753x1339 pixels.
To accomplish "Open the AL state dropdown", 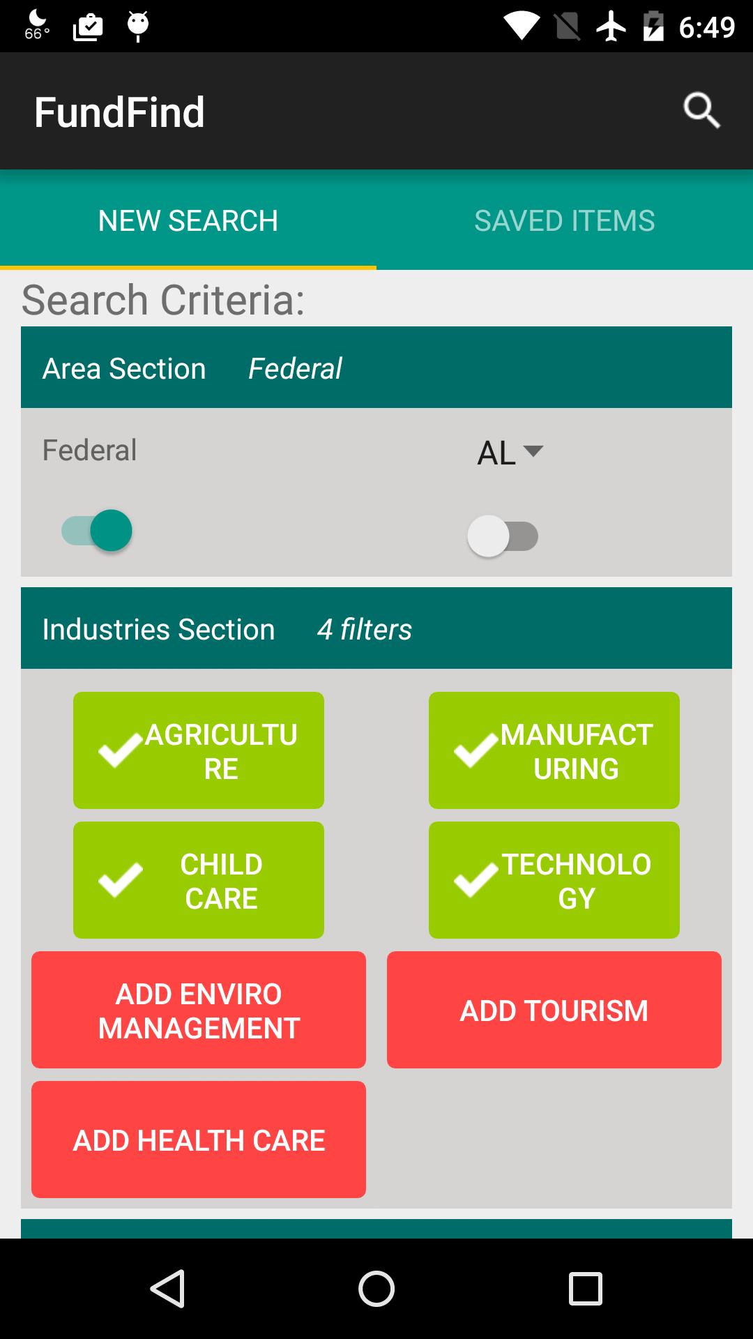I will [x=510, y=453].
